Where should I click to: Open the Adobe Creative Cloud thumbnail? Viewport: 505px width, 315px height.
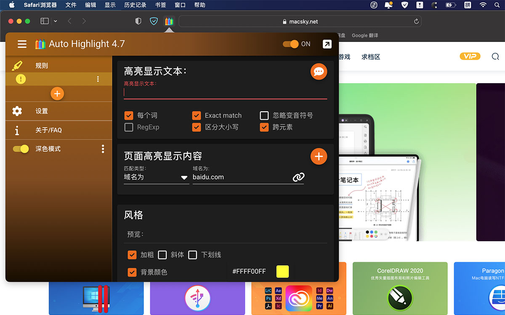pos(298,298)
